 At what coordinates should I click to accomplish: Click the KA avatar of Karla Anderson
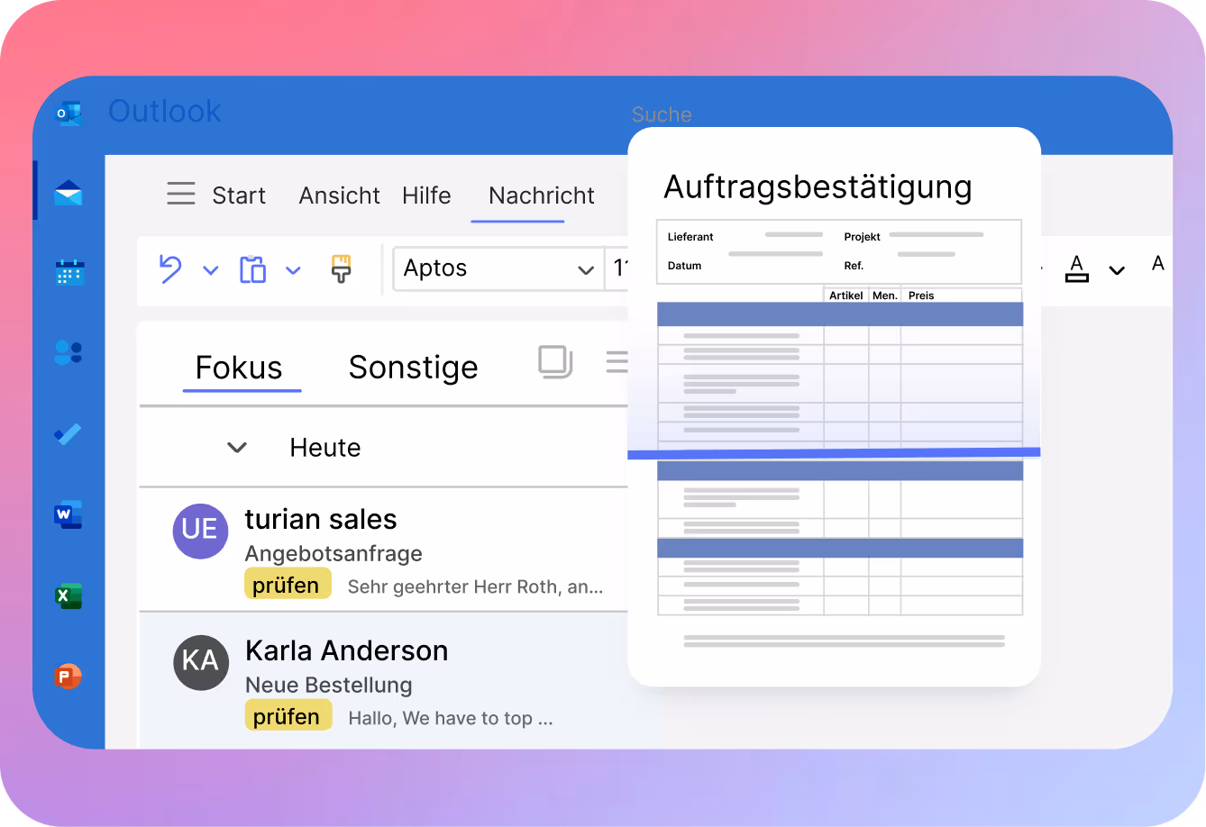pos(201,662)
